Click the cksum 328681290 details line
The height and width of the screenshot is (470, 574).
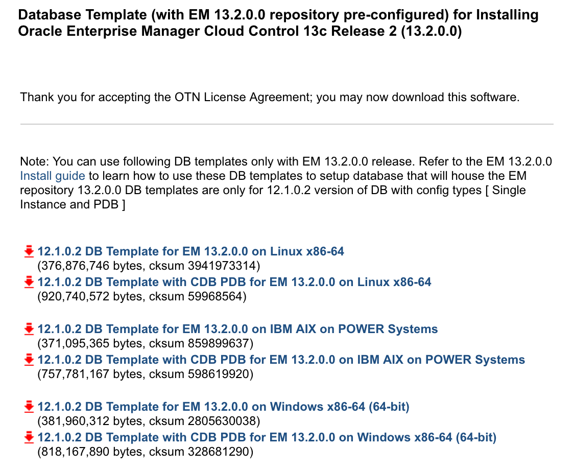click(146, 452)
